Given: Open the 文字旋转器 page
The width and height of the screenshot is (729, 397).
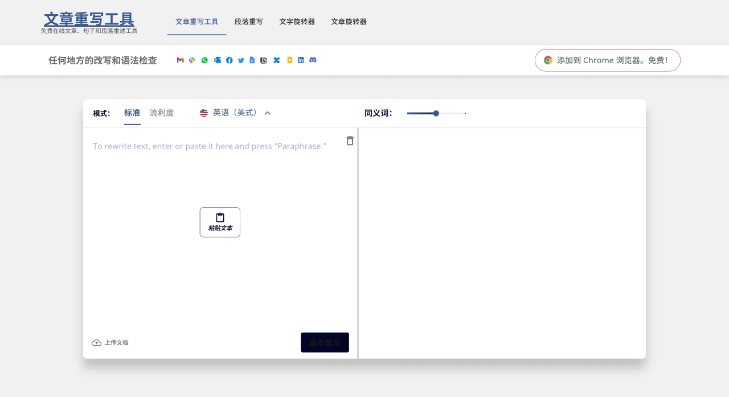Looking at the screenshot, I should pyautogui.click(x=296, y=22).
